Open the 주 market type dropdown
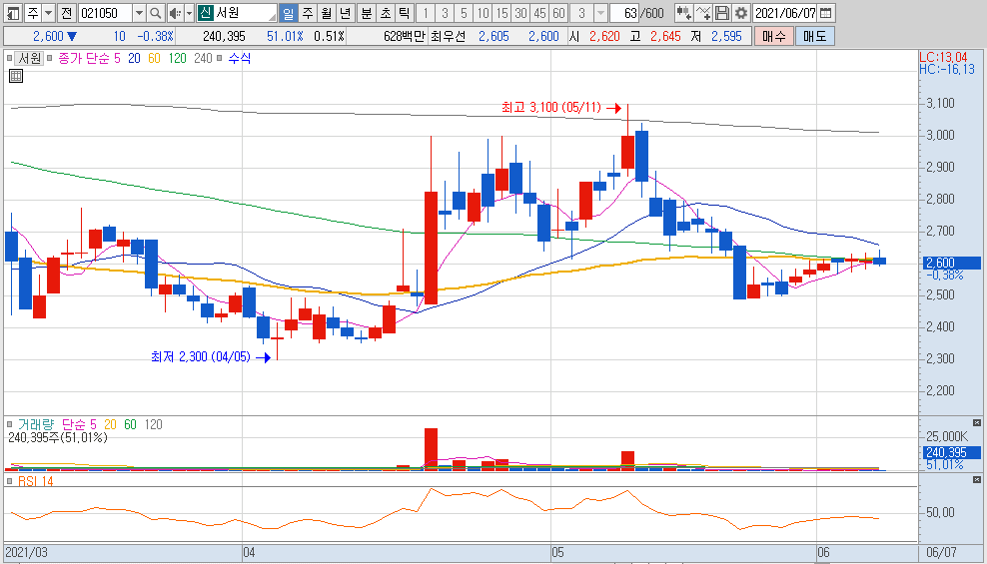The height and width of the screenshot is (564, 987). coord(48,13)
